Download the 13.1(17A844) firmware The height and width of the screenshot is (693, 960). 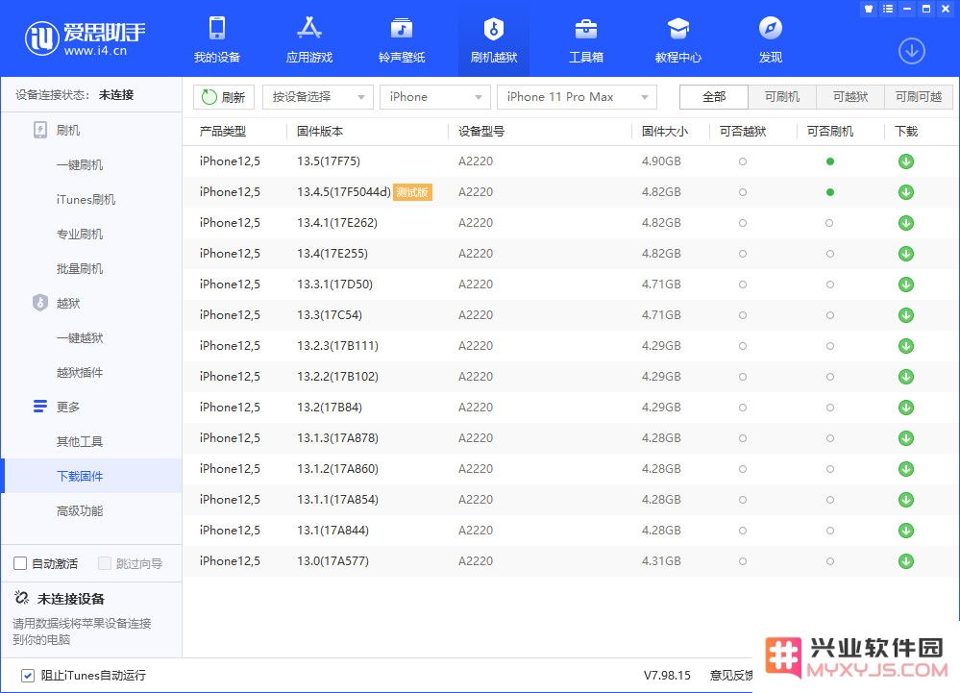pyautogui.click(x=906, y=531)
